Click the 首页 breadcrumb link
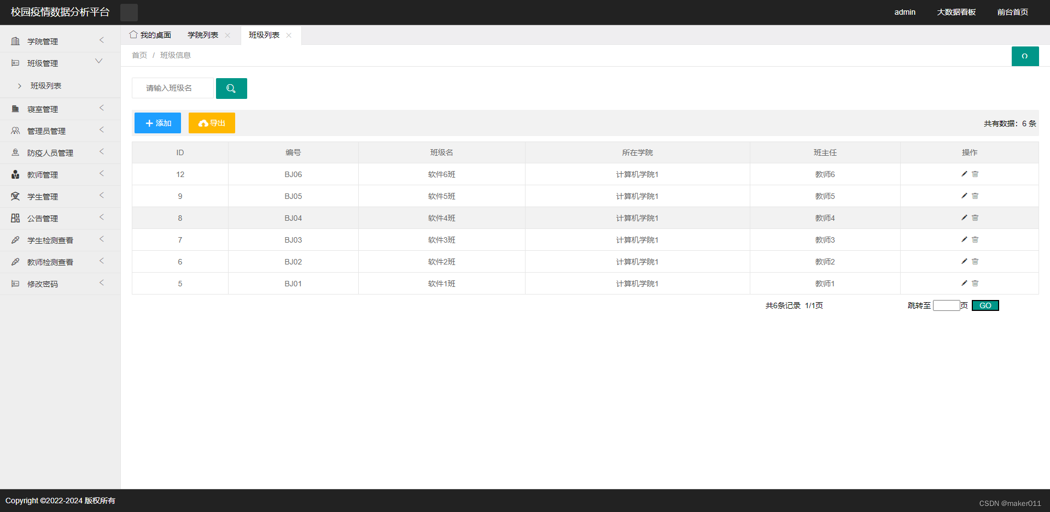The width and height of the screenshot is (1050, 512). pos(139,55)
